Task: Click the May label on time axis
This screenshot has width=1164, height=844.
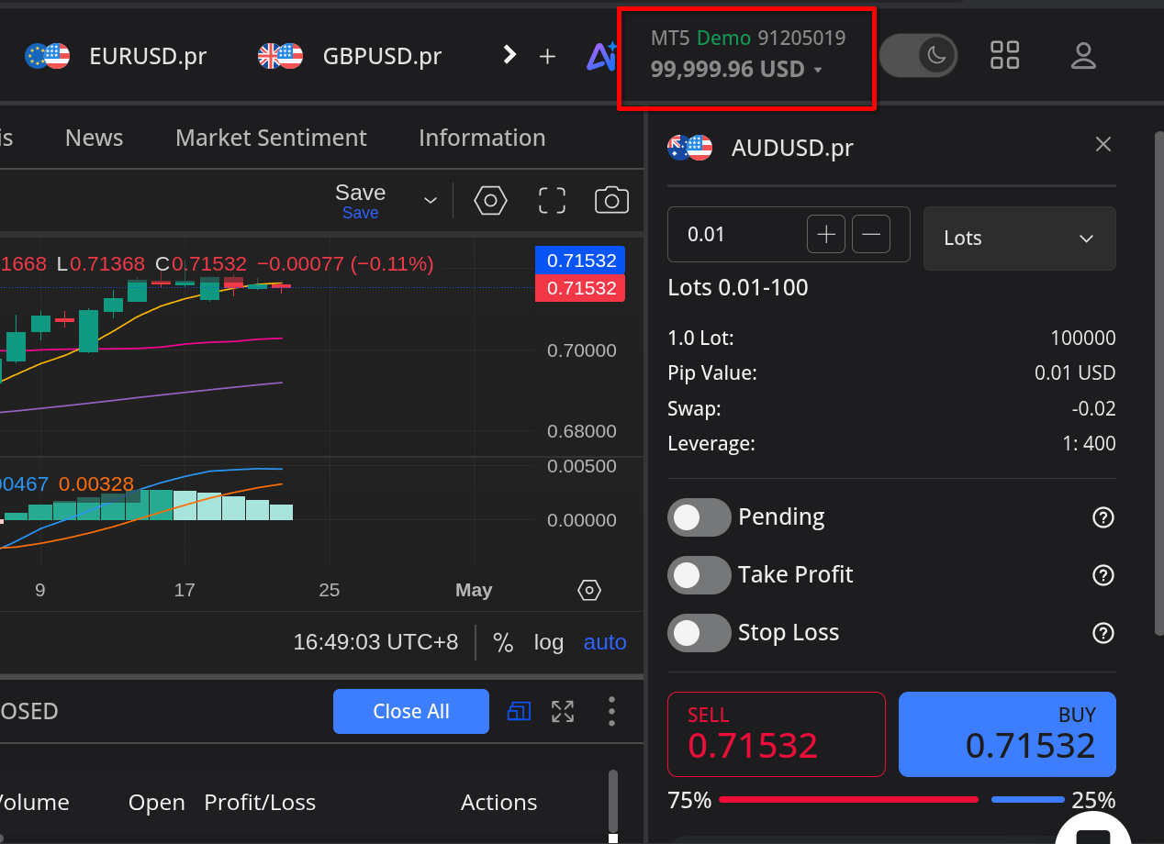Action: pos(474,591)
